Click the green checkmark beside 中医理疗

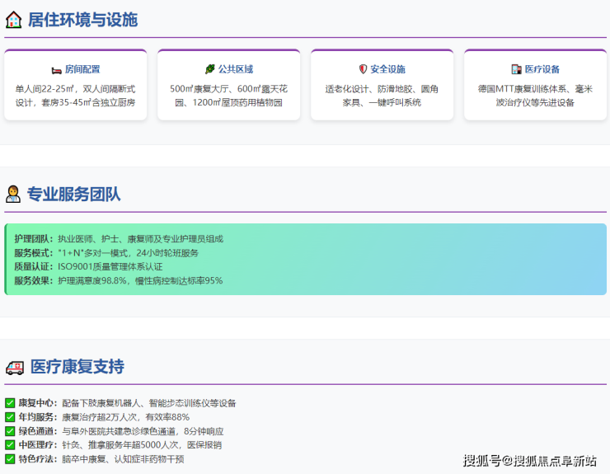(x=10, y=445)
